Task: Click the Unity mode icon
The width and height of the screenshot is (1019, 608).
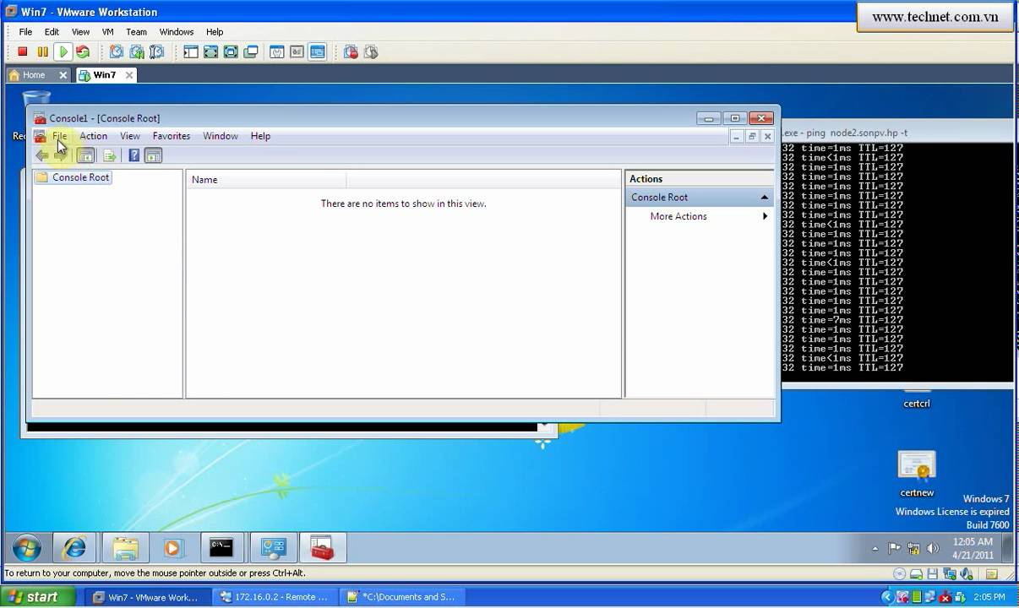Action: [251, 52]
